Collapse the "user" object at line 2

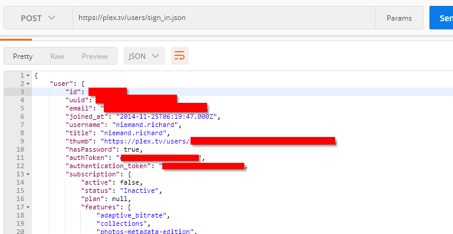click(28, 83)
